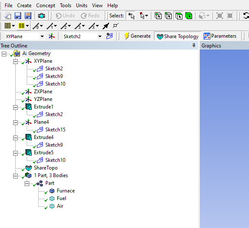Click the Save Project icon
The height and width of the screenshot is (228, 249).
click(18, 16)
